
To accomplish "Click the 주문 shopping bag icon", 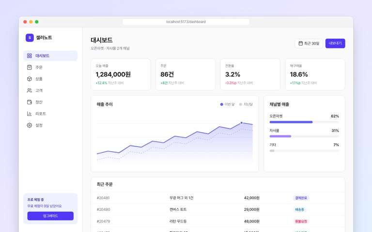I will point(30,67).
